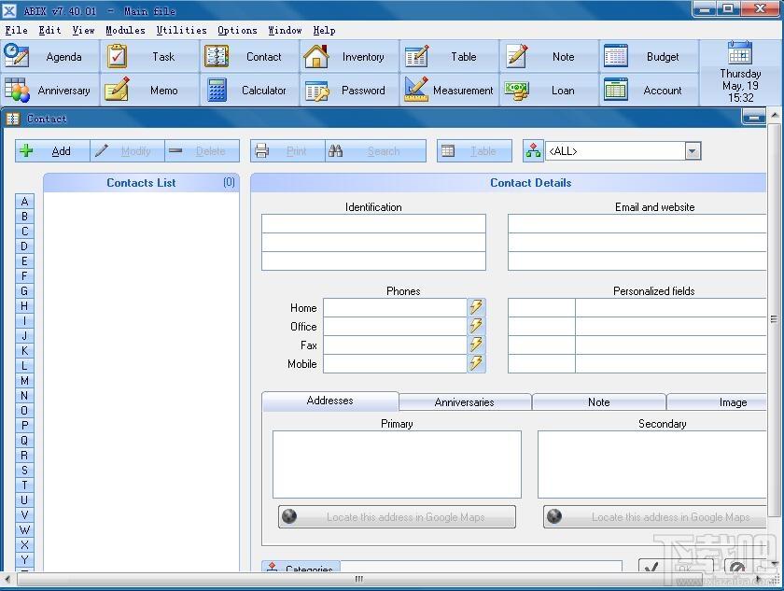The image size is (784, 591).
Task: Open the Modules menu
Action: point(125,31)
